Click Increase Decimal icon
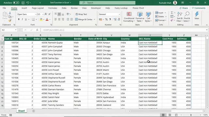 115,19
